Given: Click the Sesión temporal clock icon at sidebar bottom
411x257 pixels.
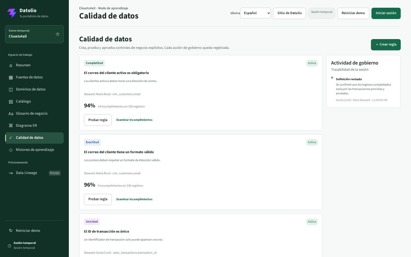Looking at the screenshot, I should pyautogui.click(x=10, y=246).
